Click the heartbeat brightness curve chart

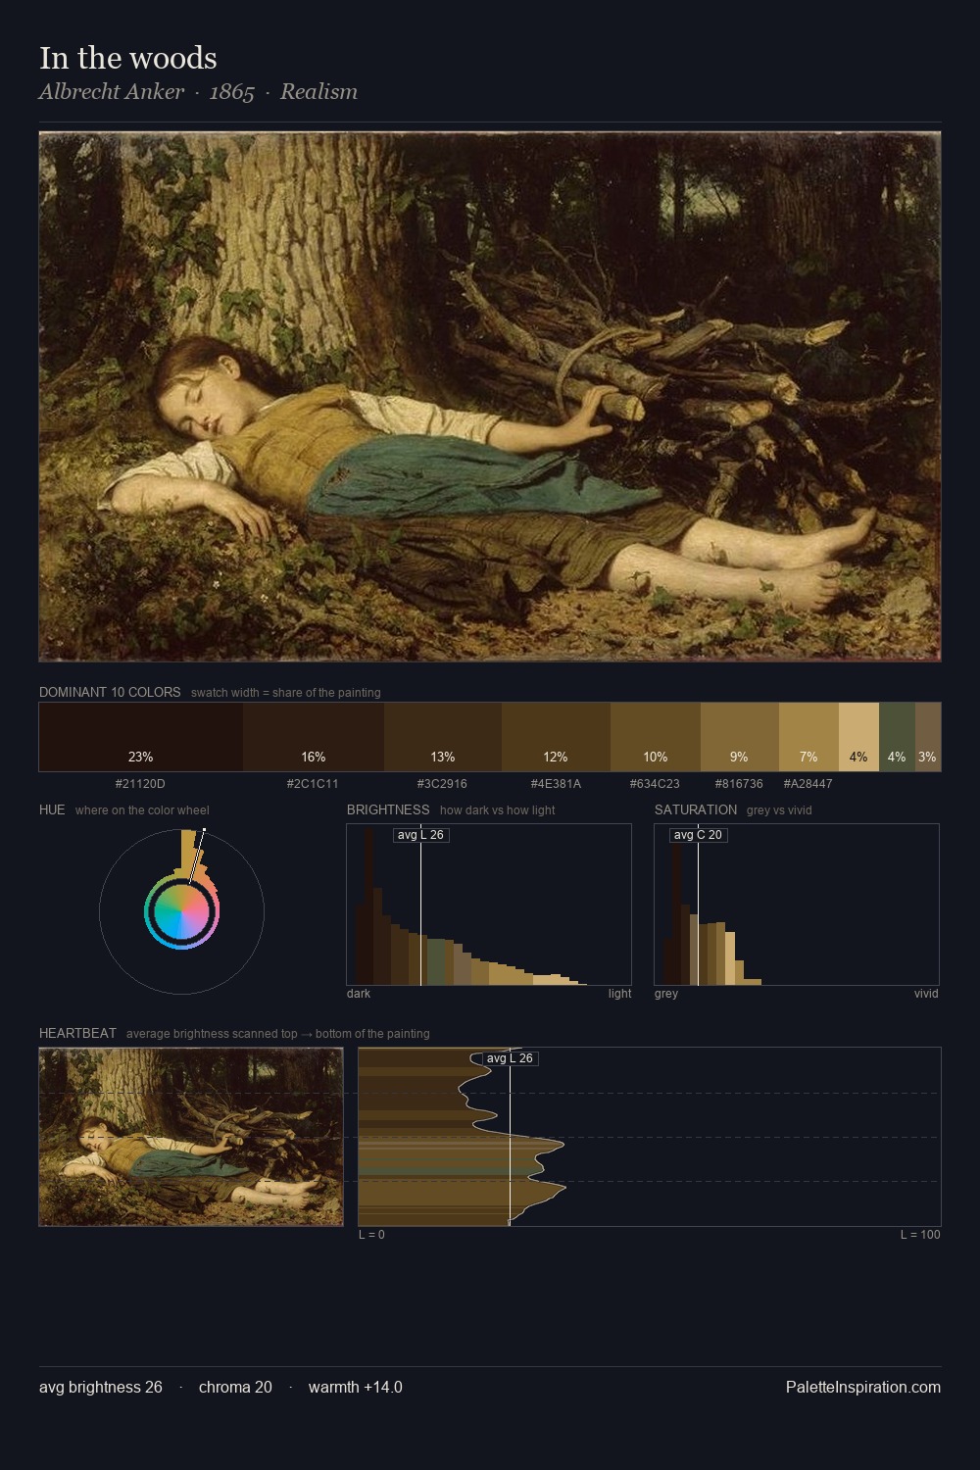tap(650, 1137)
